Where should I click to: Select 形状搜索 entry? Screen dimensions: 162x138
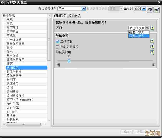tap(13, 119)
